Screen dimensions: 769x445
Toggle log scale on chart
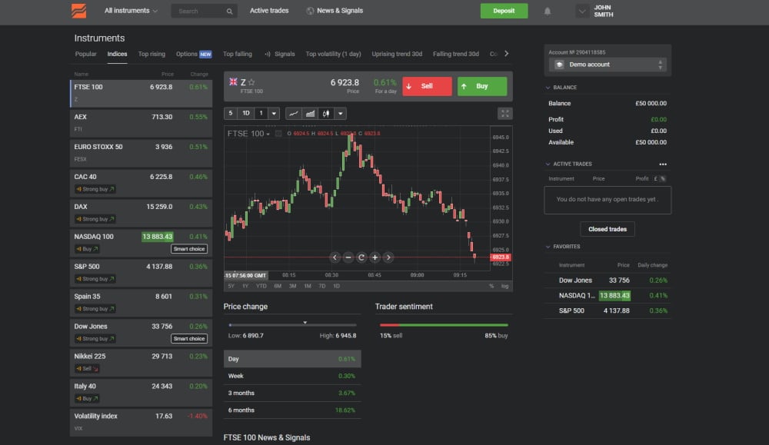pos(504,286)
